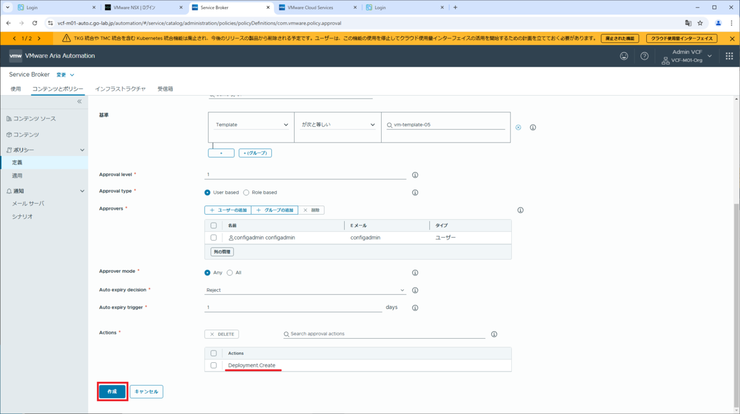Select the All approver mode radio
Screen dimensions: 740x414
point(230,273)
